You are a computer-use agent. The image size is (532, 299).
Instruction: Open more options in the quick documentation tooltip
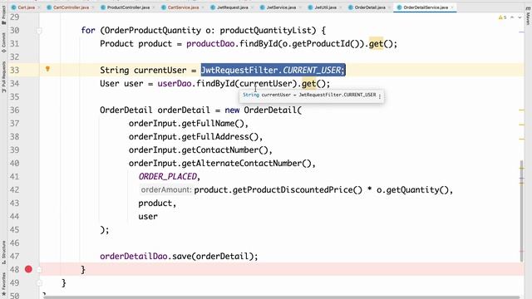pos(380,96)
